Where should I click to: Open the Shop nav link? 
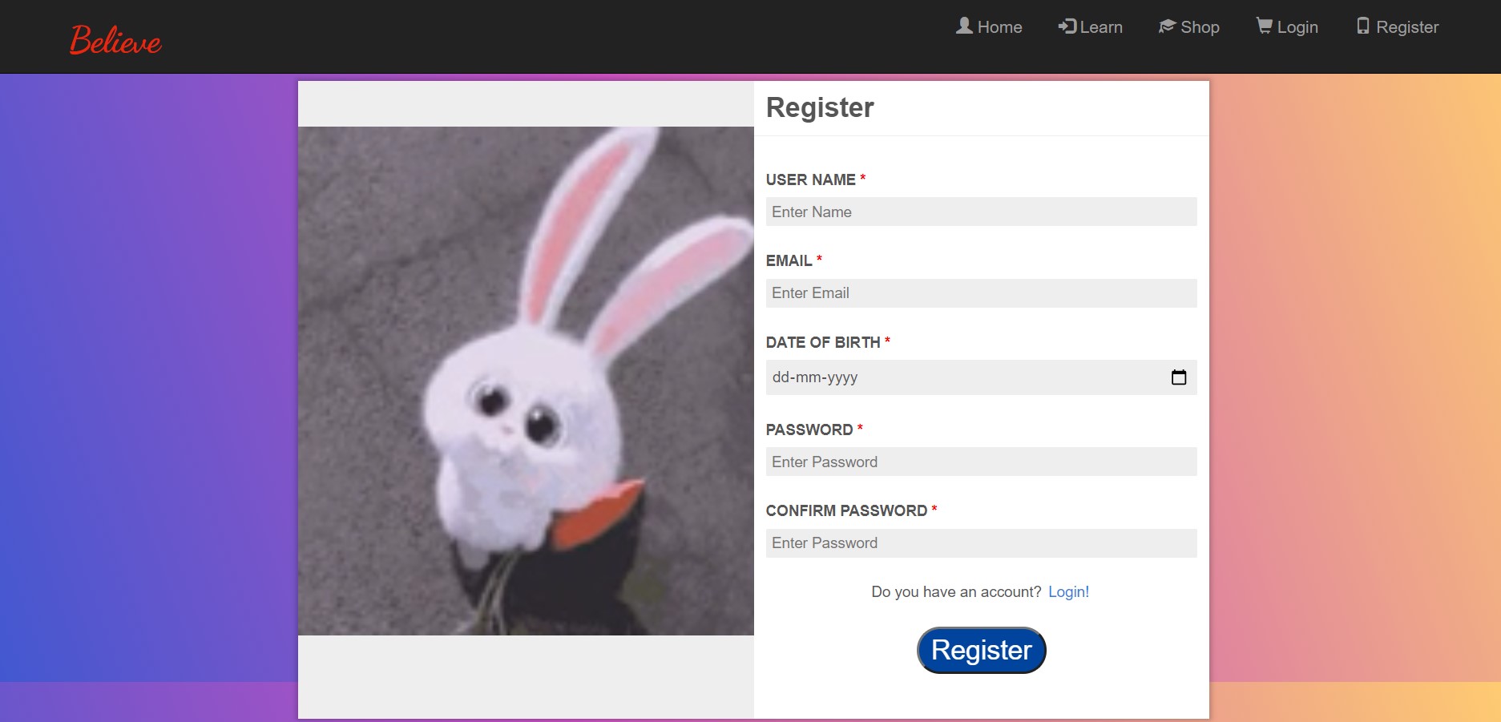(1200, 27)
